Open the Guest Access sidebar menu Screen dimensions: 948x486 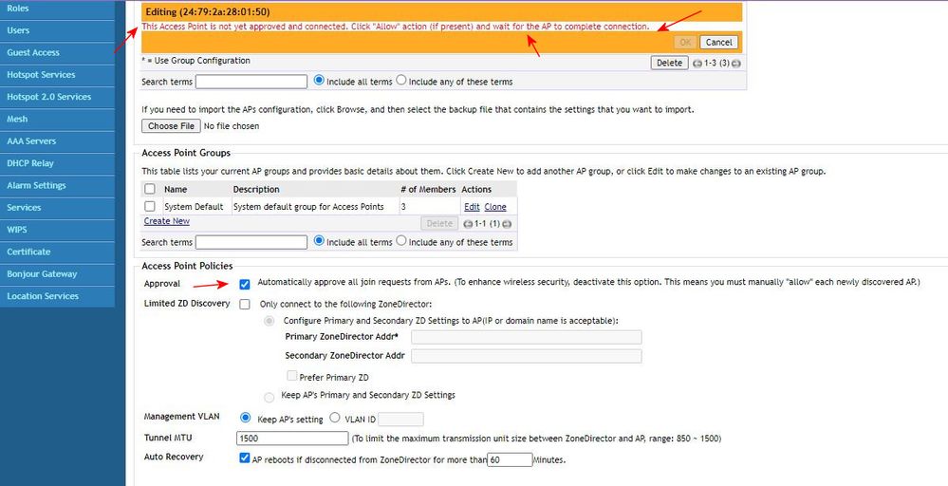click(33, 52)
